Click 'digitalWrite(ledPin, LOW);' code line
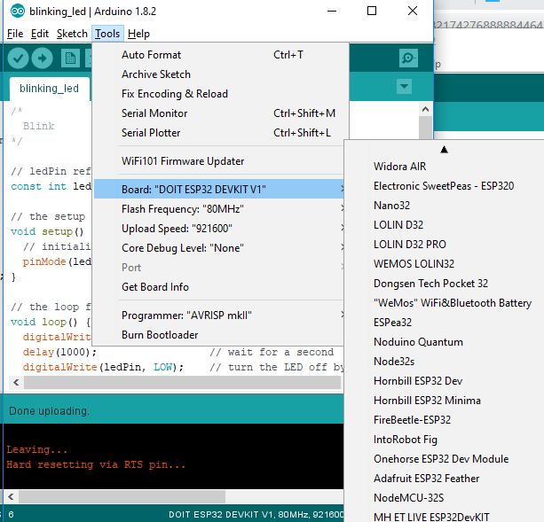The height and width of the screenshot is (522, 544). click(103, 367)
